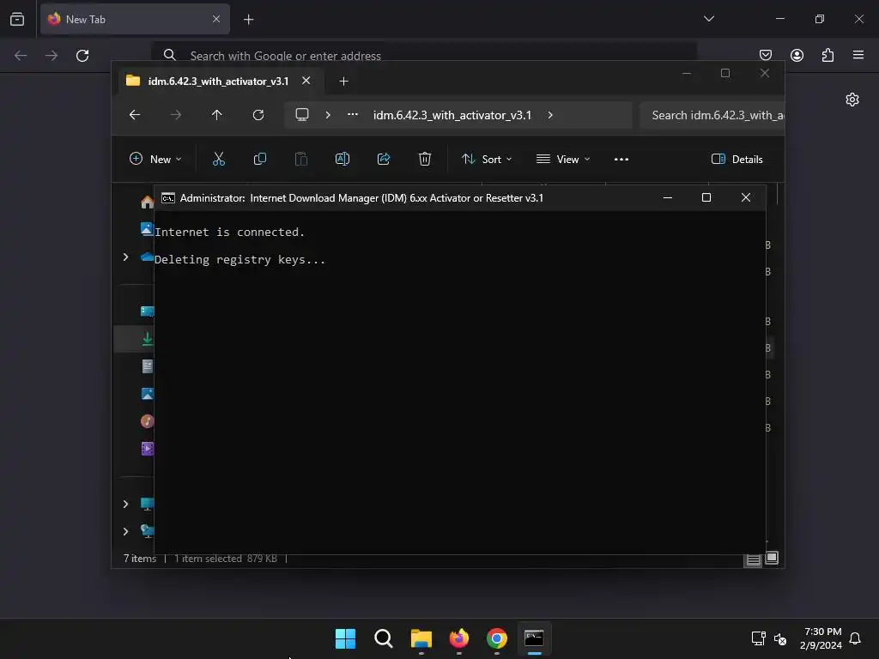The image size is (879, 659).
Task: Select the Videos icon in Explorer sidebar
Action: [148, 448]
